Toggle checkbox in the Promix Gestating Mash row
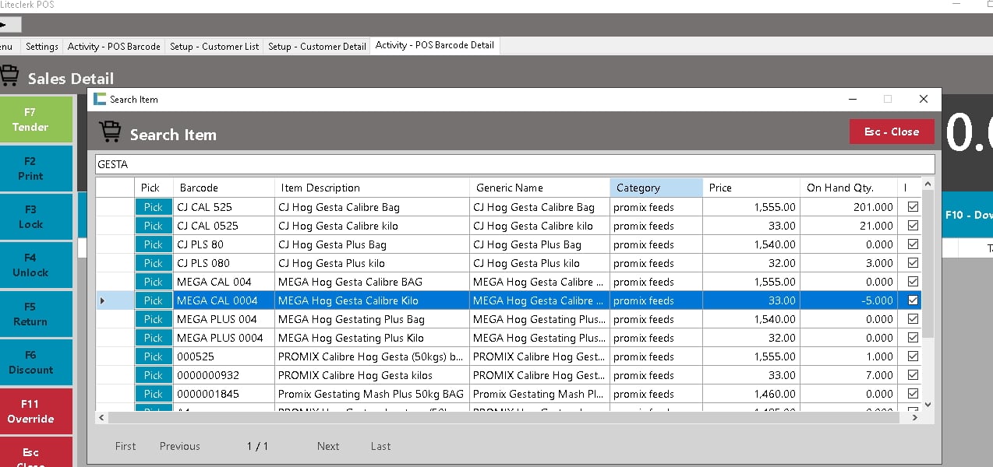 coord(913,394)
